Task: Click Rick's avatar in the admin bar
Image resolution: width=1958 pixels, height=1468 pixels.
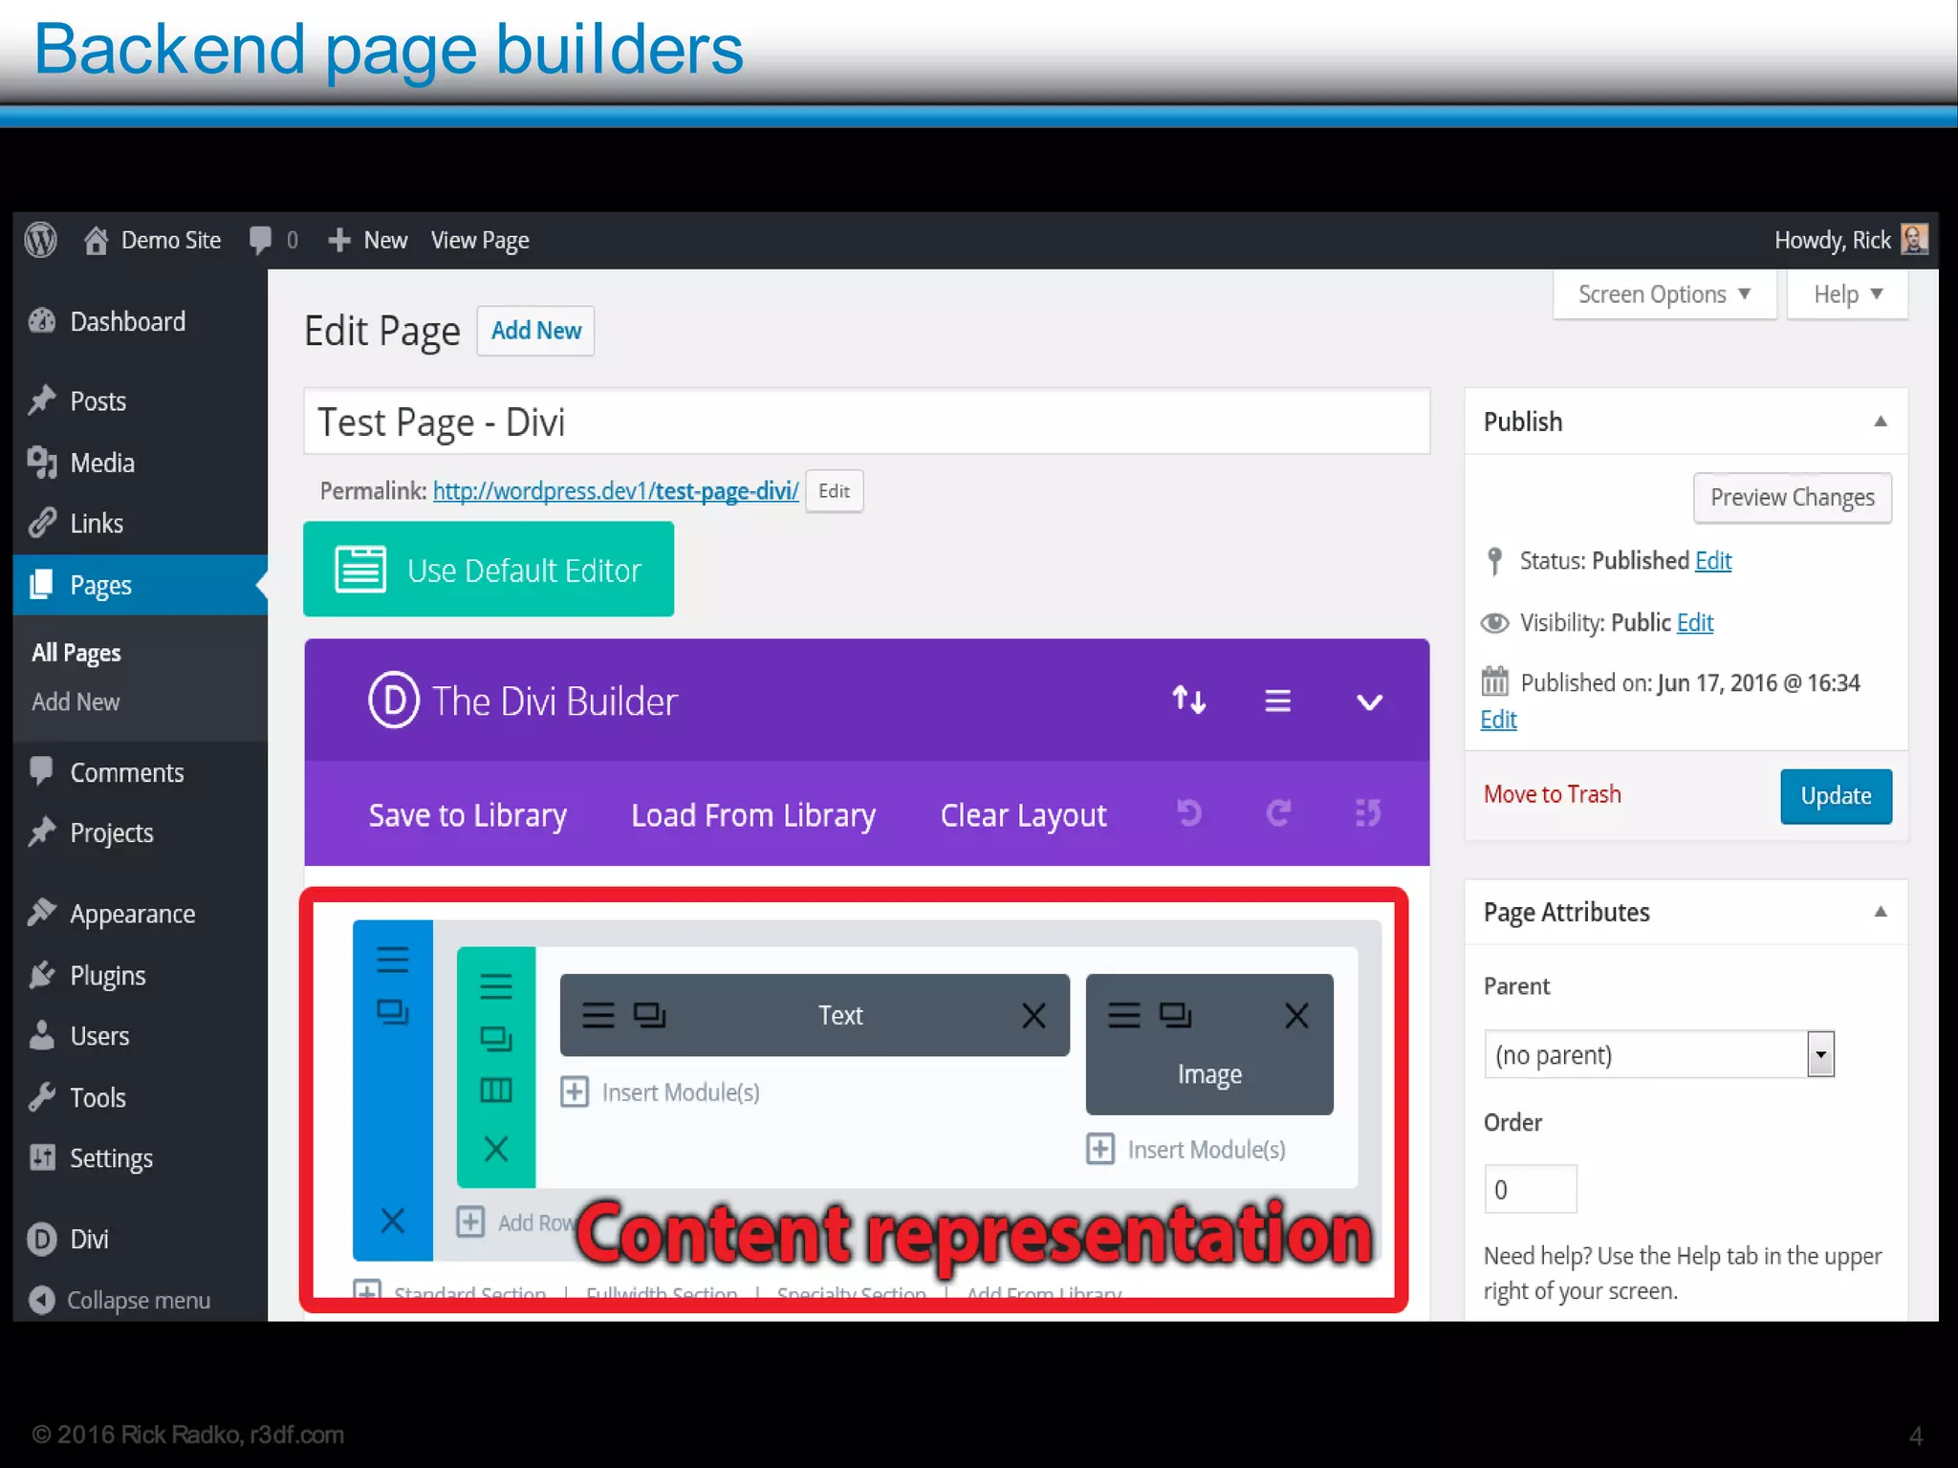Action: click(1914, 239)
